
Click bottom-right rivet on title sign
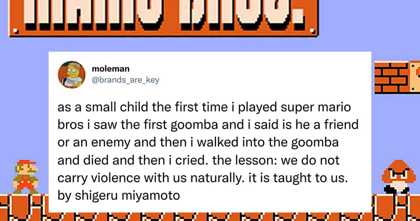(312, 31)
